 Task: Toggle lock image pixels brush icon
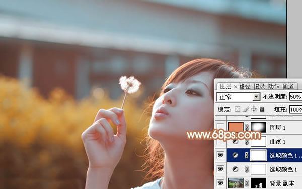[246, 109]
